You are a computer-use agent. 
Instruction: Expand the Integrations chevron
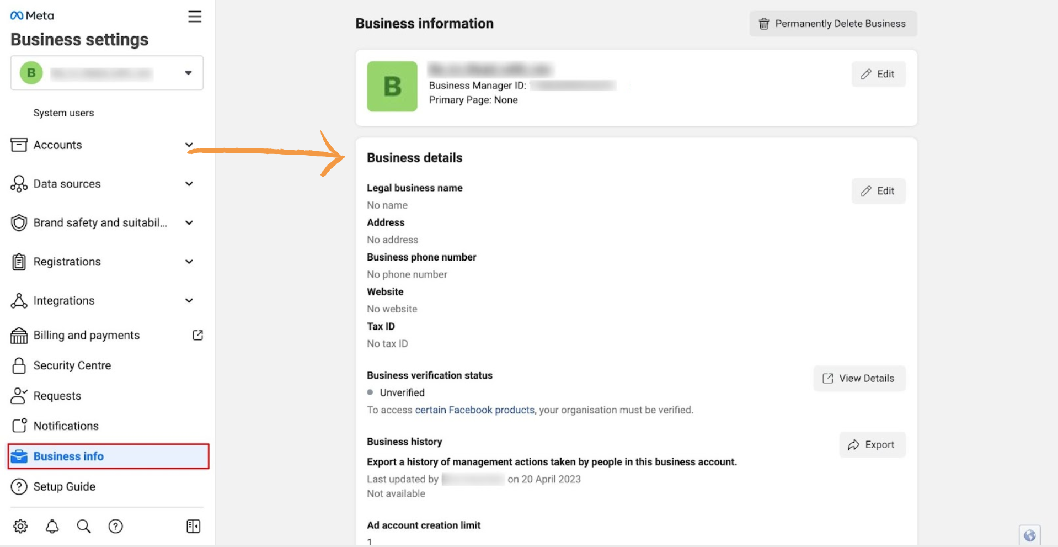[189, 301]
